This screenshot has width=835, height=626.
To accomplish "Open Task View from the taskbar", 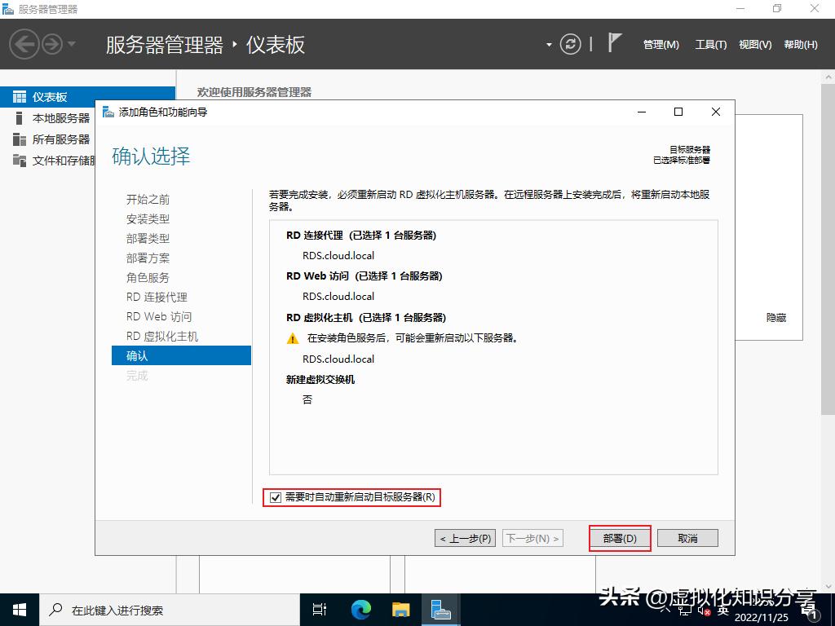I will (319, 609).
